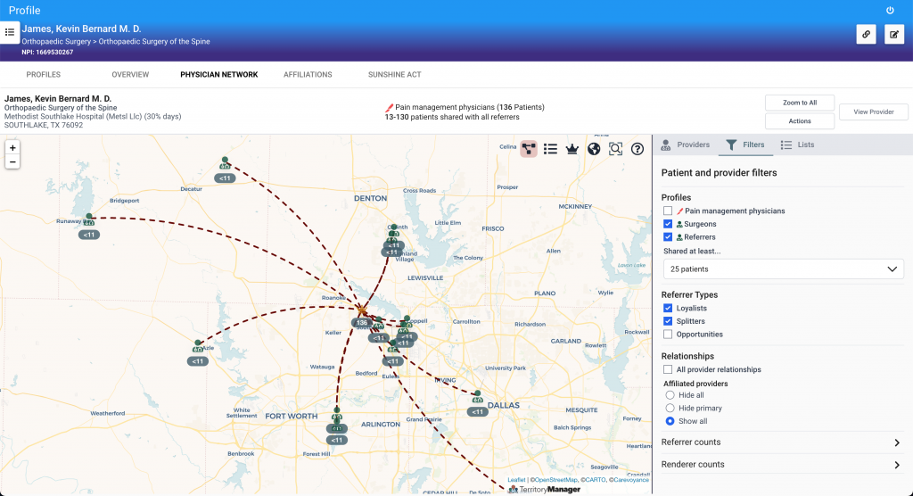Zoom out the map with minus button
Image resolution: width=913 pixels, height=496 pixels.
pos(12,162)
